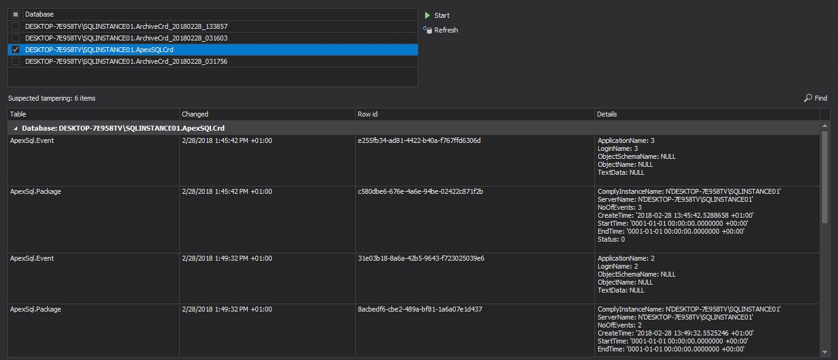Click the 'NoOfEvents: 3' detail line
Screen dimensions: 838x360
[x=620, y=207]
